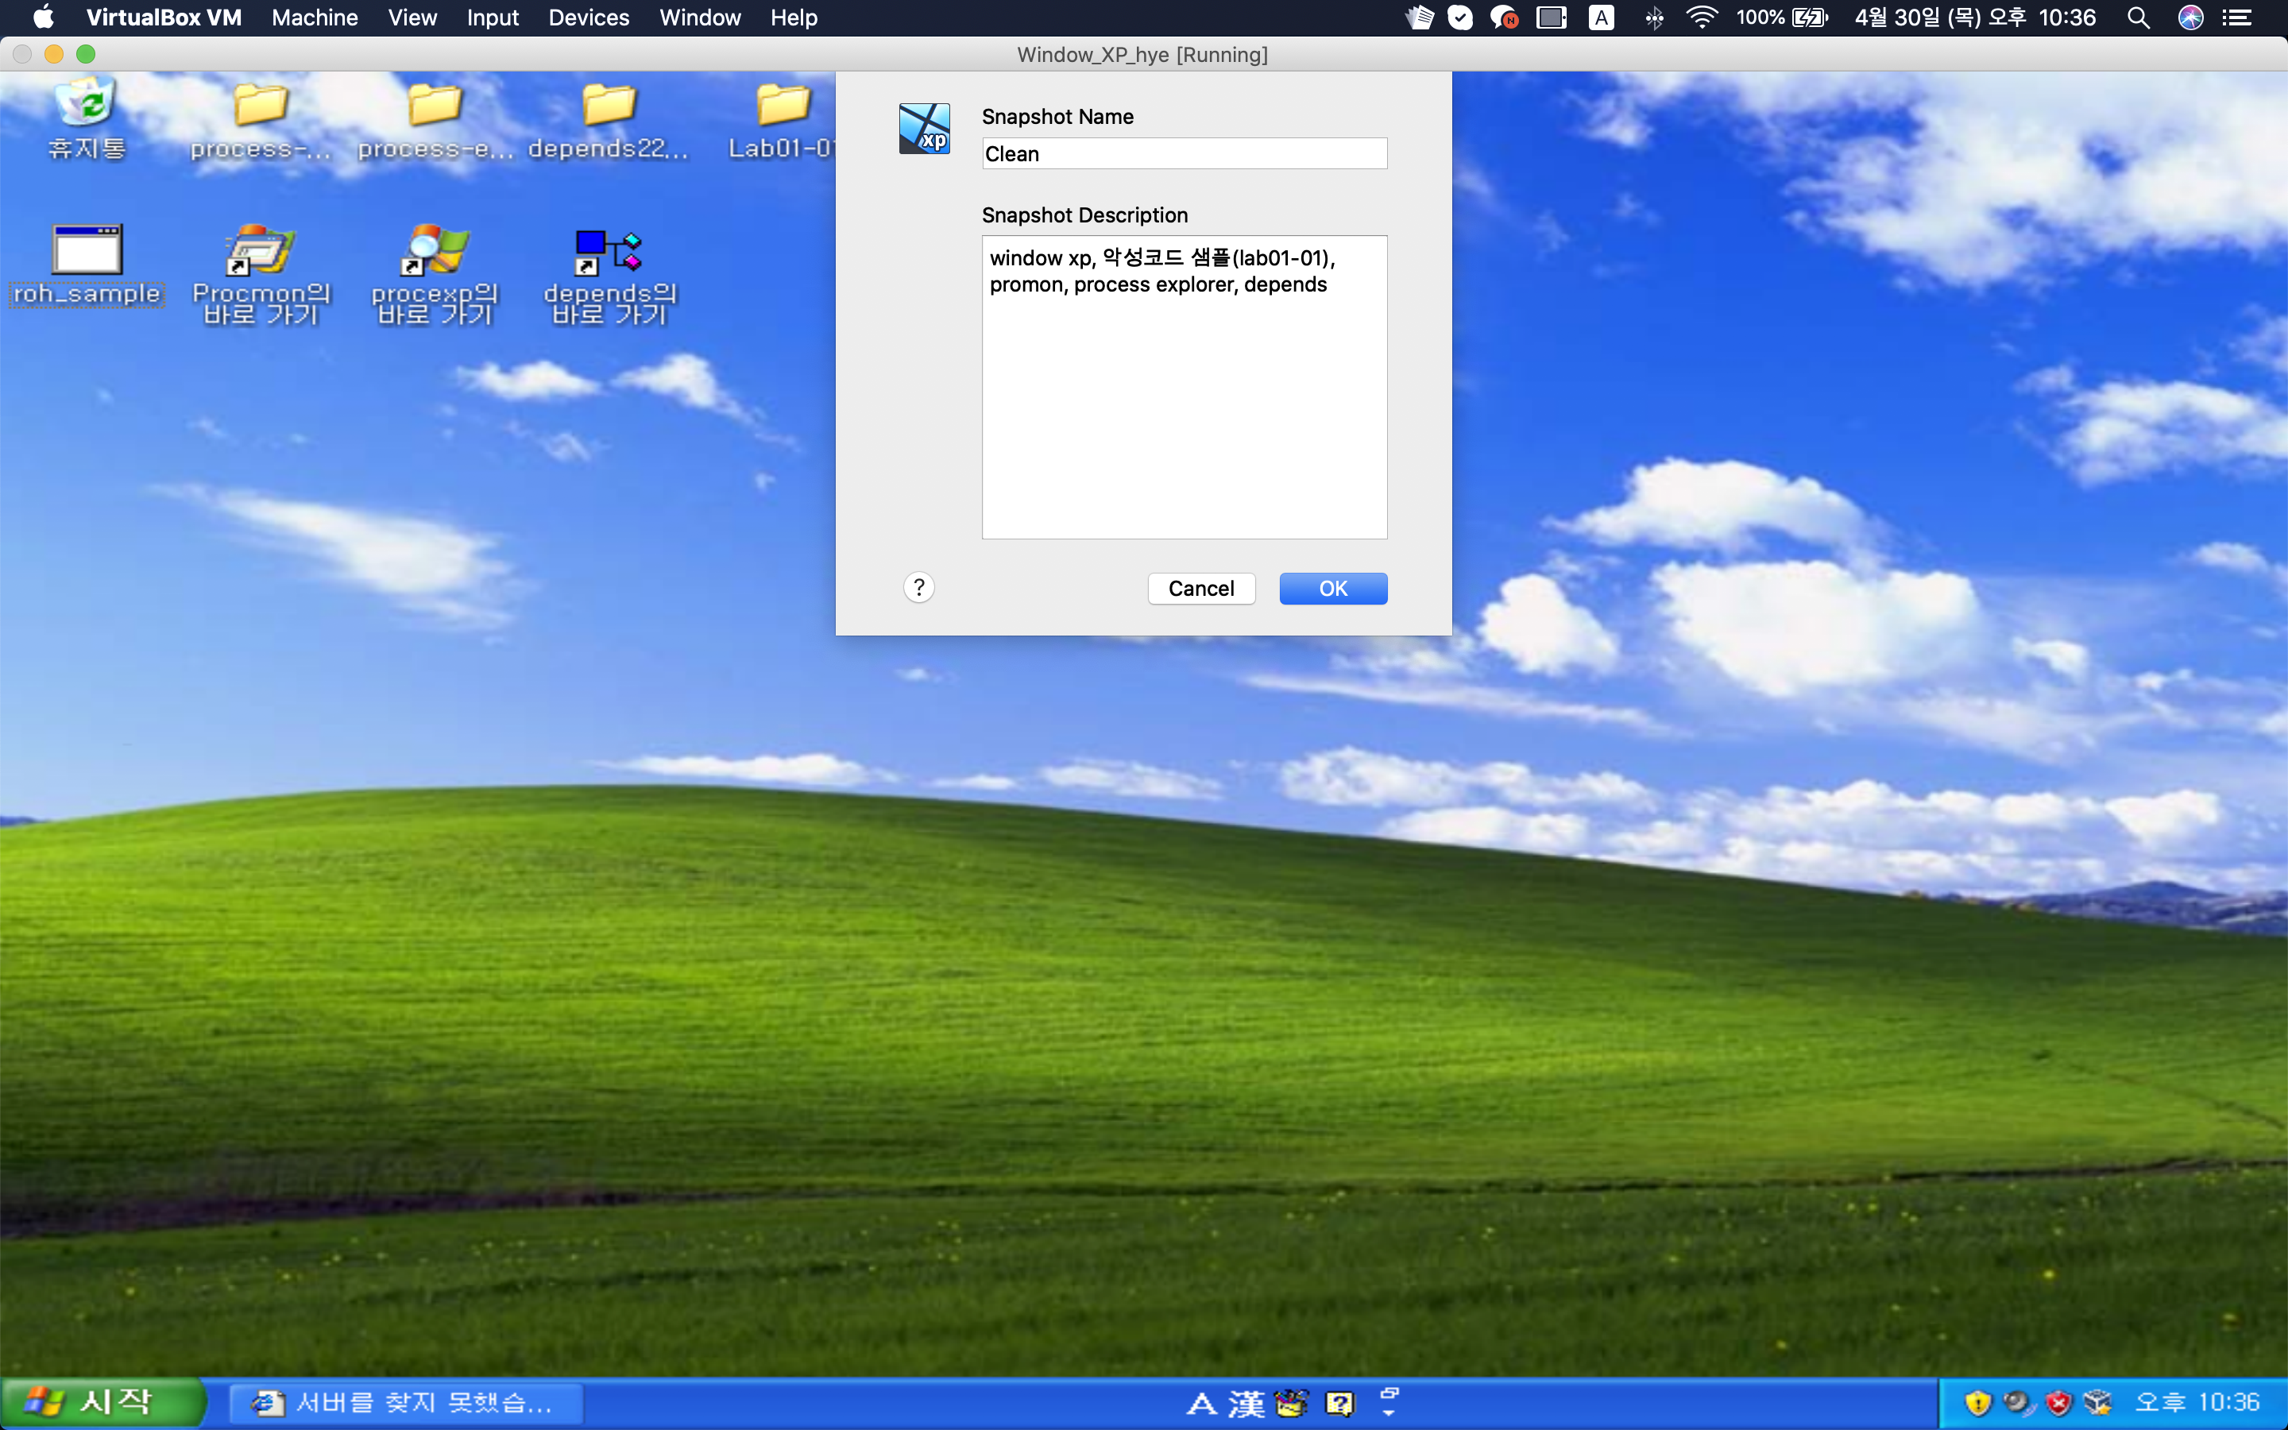Open the Help menu

pos(793,17)
